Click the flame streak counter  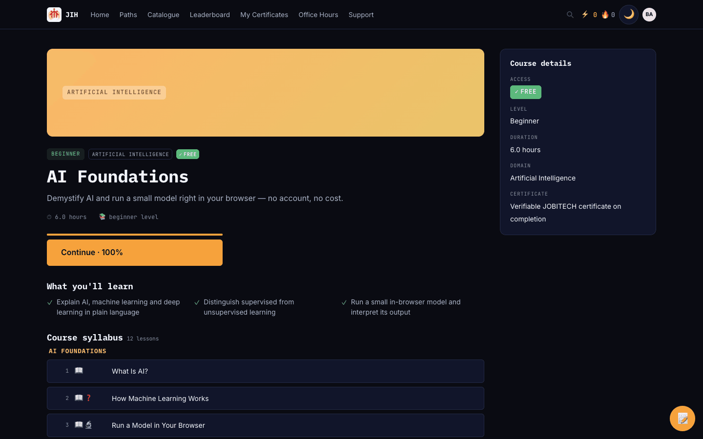click(608, 15)
